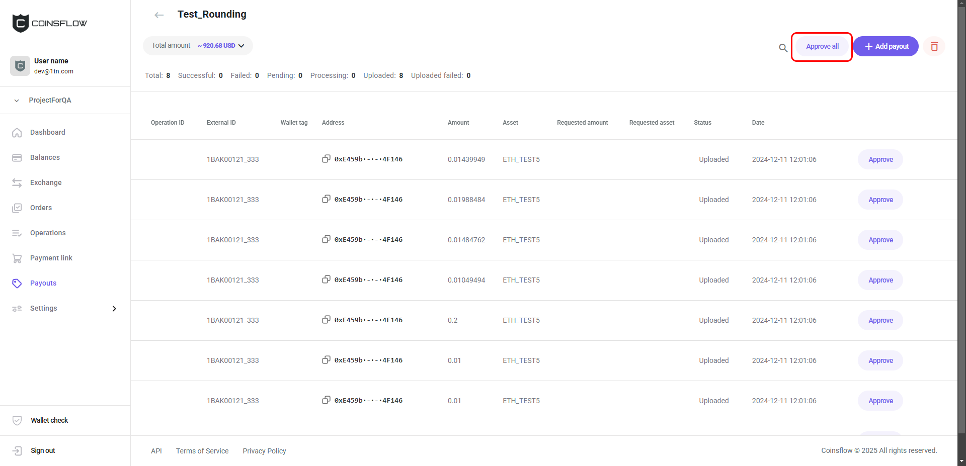Approve the 0.01484762 ETH_TEST5 payout
The width and height of the screenshot is (966, 466).
point(880,240)
